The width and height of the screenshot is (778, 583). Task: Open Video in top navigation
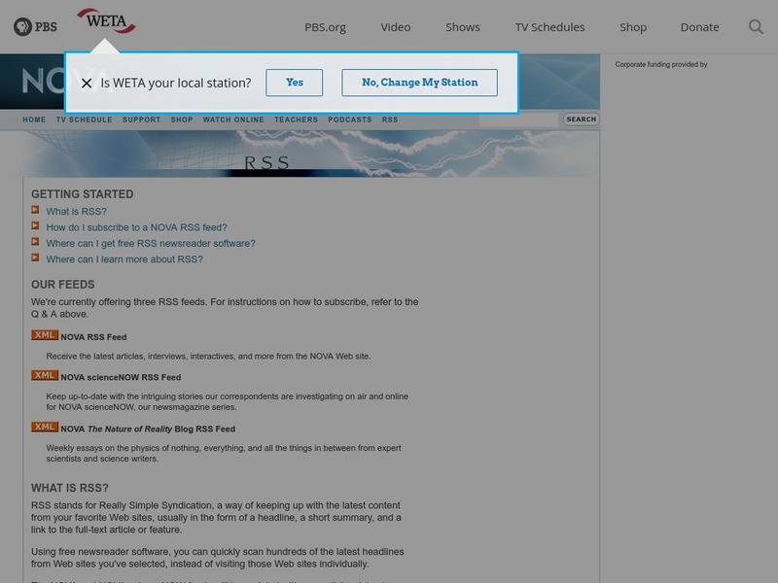(x=396, y=27)
